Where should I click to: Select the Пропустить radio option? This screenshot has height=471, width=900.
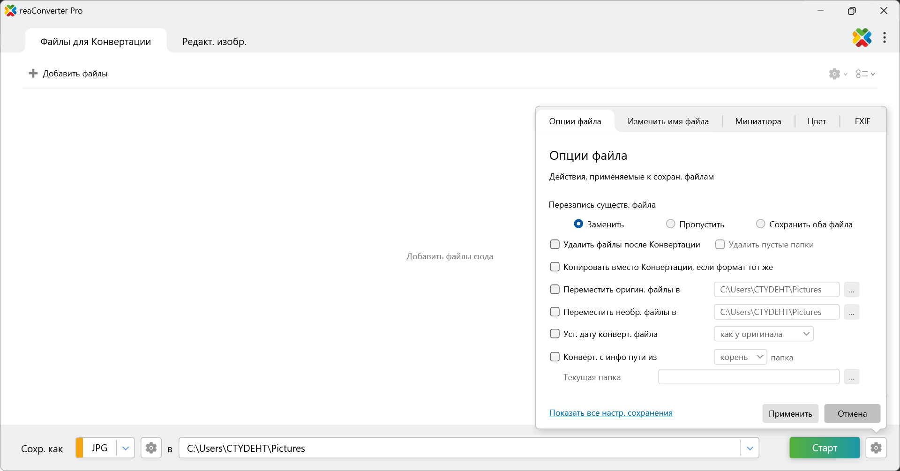point(671,224)
